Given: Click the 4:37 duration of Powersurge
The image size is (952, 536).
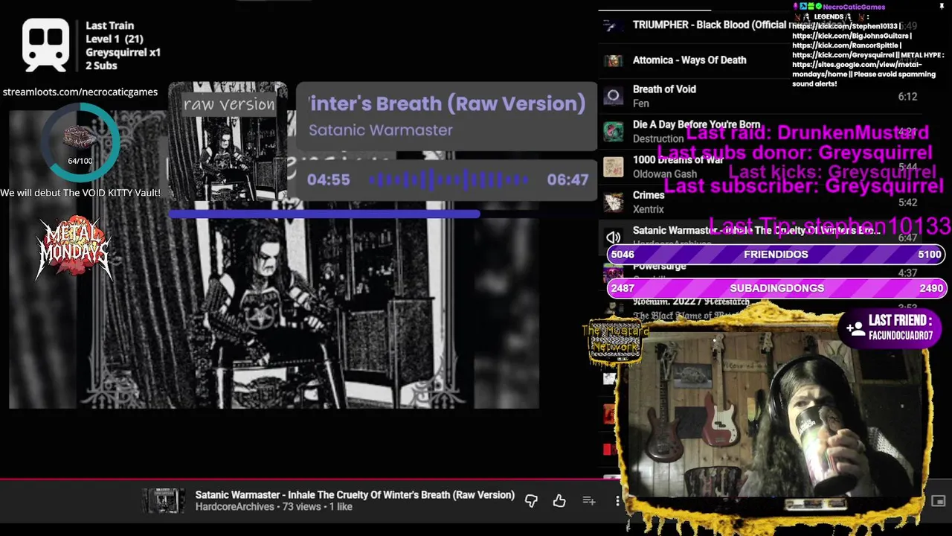Looking at the screenshot, I should (907, 273).
